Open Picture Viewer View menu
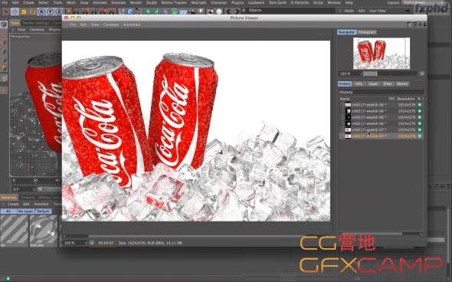Image resolution: width=452 pixels, height=282 pixels. click(95, 25)
